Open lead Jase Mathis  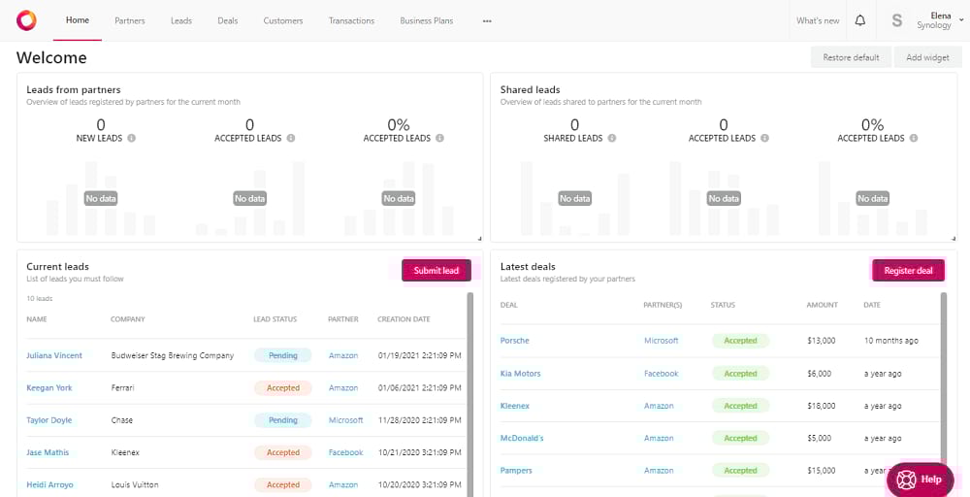pyautogui.click(x=48, y=452)
